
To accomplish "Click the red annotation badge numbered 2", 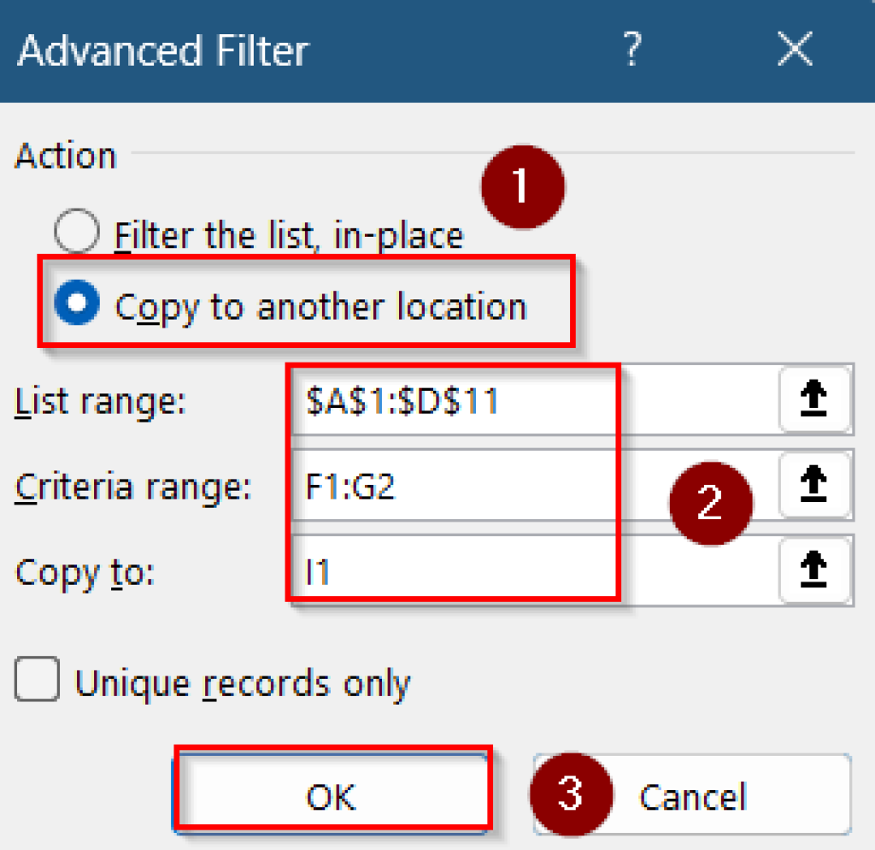I will tap(711, 504).
